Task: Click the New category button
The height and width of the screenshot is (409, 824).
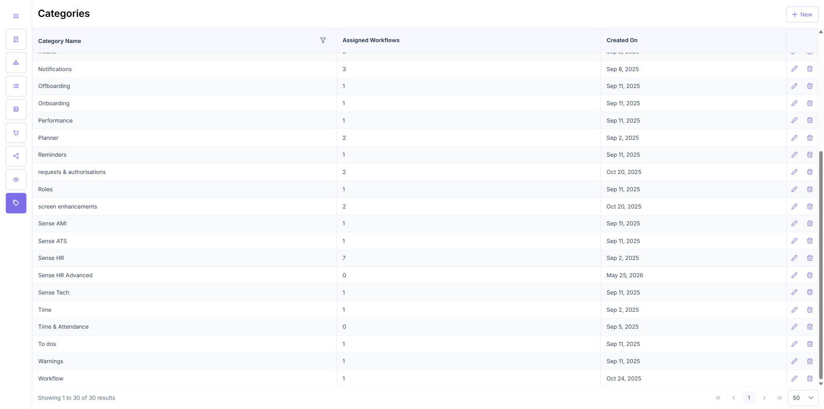Action: [802, 14]
